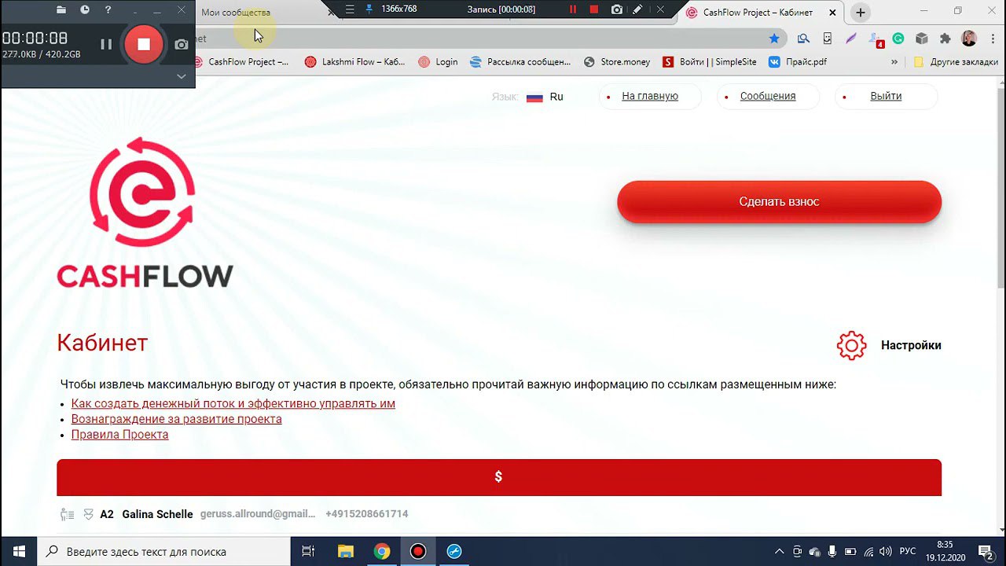This screenshot has width=1006, height=566.
Task: Open the Прайс.pdf bookmark
Action: click(798, 62)
